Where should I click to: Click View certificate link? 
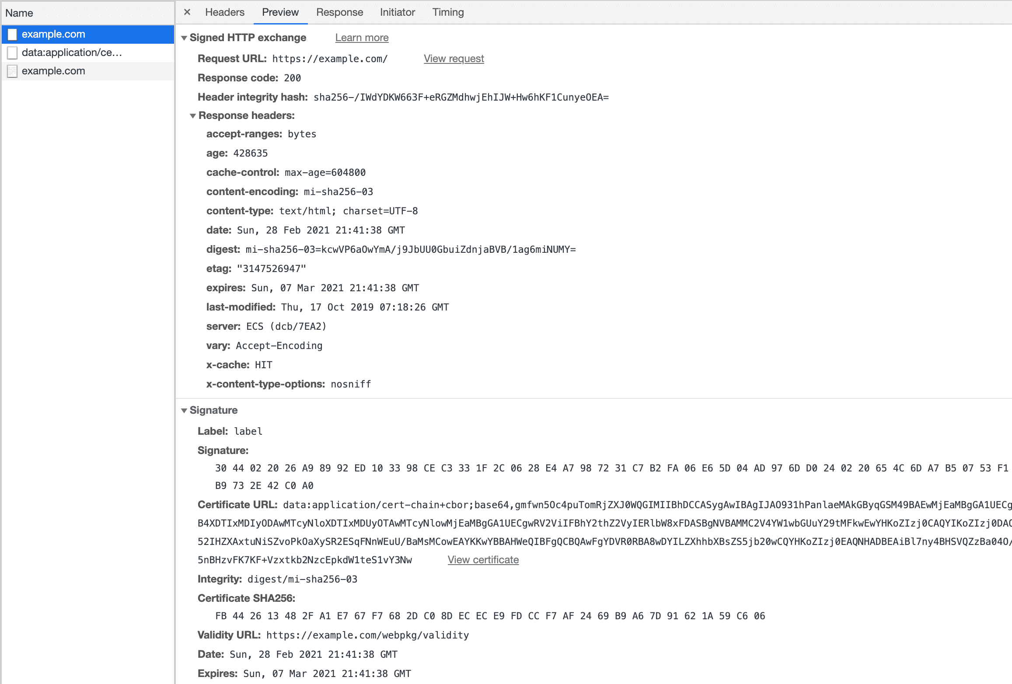[x=482, y=559]
